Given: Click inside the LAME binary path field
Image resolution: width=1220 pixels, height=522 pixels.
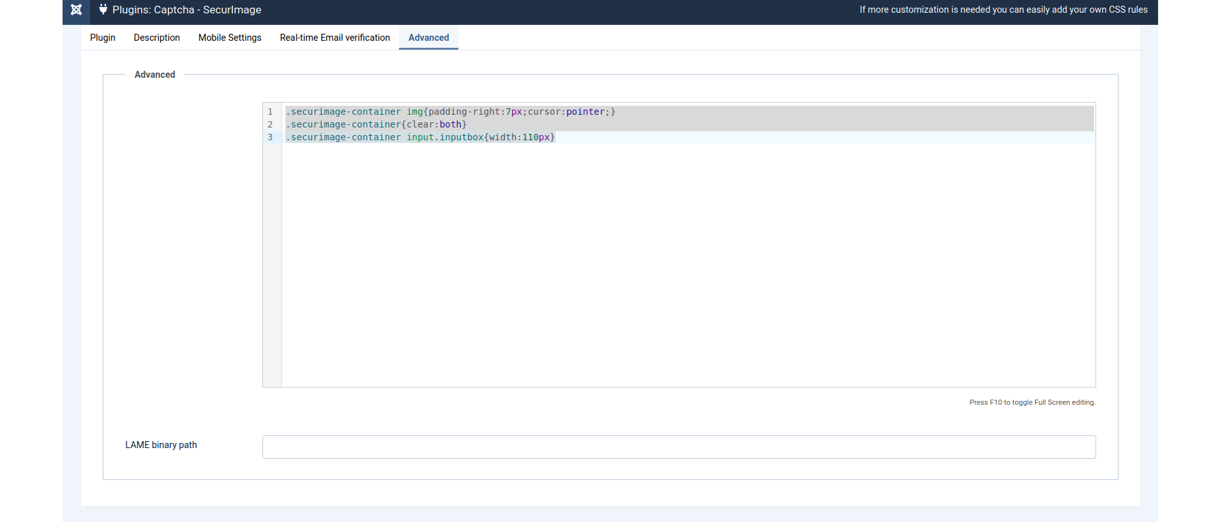Looking at the screenshot, I should [x=679, y=447].
